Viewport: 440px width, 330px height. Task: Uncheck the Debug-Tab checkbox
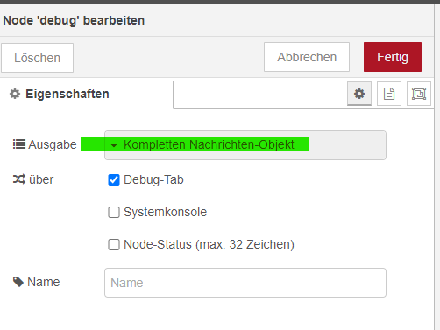pos(114,179)
